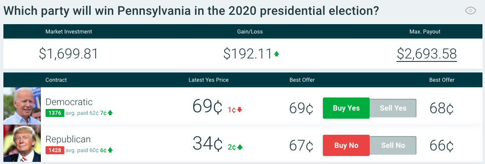
Task: Click Buy Yes for Democratic
Action: coord(346,108)
